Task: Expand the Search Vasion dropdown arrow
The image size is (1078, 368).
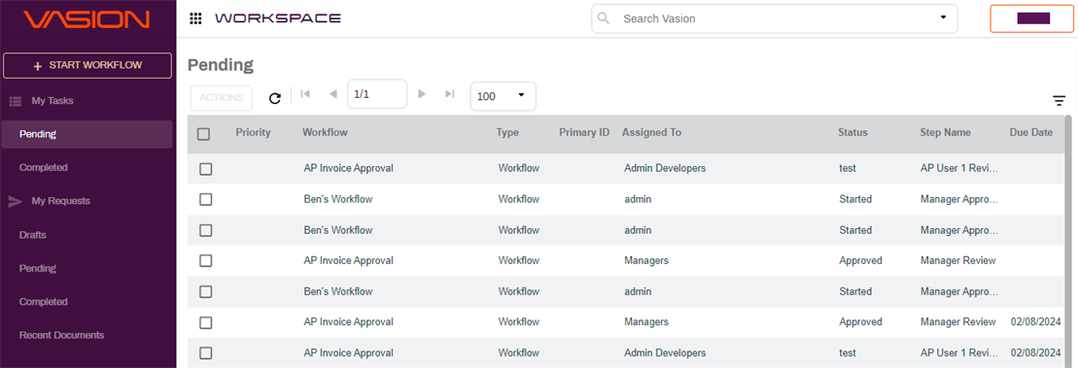Action: coord(943,17)
